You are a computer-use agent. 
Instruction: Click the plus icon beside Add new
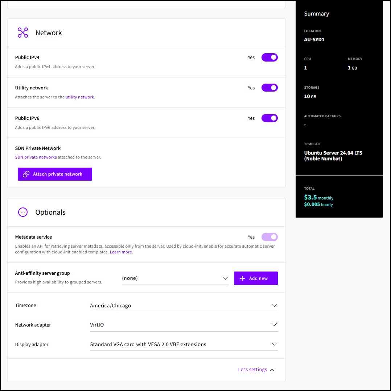click(x=243, y=278)
